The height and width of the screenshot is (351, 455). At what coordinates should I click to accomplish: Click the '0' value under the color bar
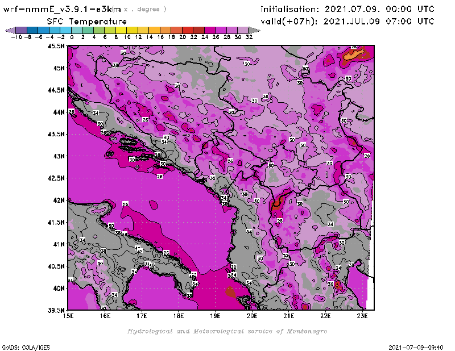(x=72, y=37)
